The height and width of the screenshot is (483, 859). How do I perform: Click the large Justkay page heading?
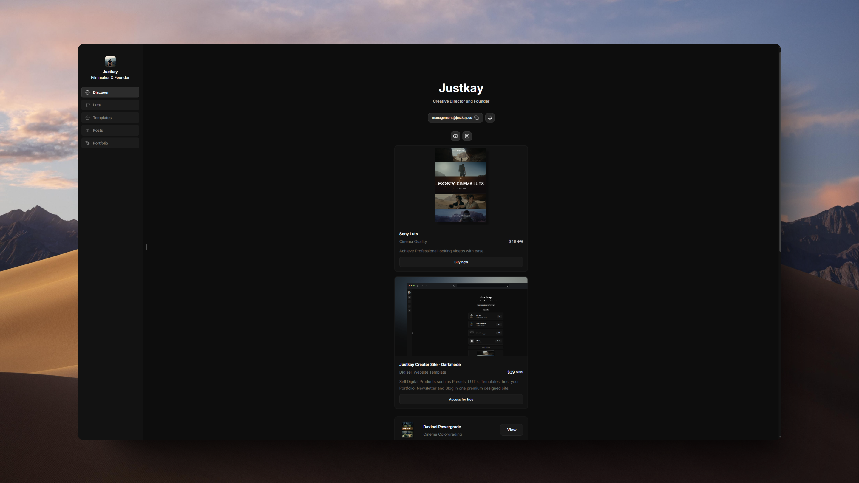pyautogui.click(x=461, y=88)
